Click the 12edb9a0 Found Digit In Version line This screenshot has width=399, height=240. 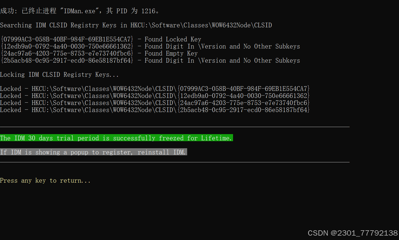[150, 46]
